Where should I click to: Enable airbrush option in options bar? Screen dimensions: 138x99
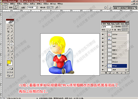[57, 7]
